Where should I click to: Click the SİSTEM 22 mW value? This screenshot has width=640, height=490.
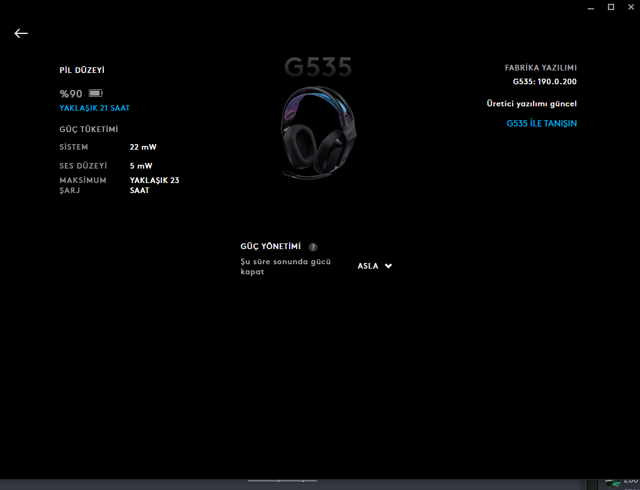pos(143,147)
